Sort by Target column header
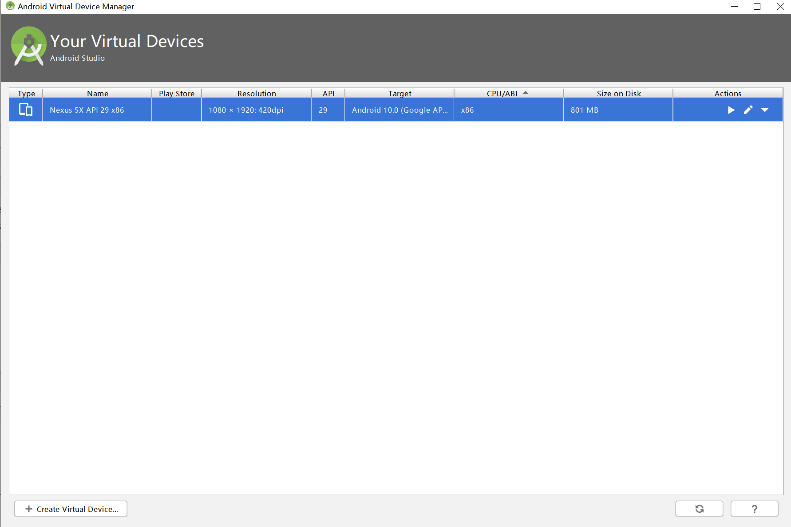This screenshot has width=791, height=527. pyautogui.click(x=399, y=93)
